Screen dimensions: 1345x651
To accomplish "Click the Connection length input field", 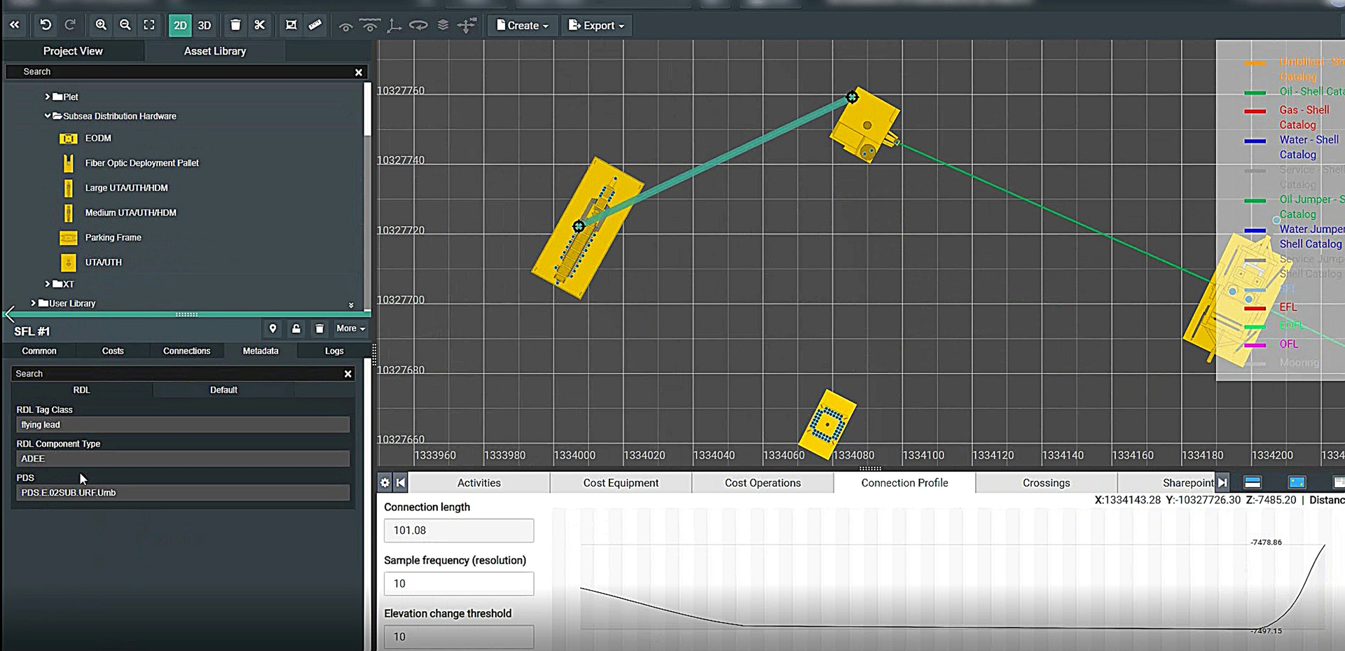I will pos(459,531).
